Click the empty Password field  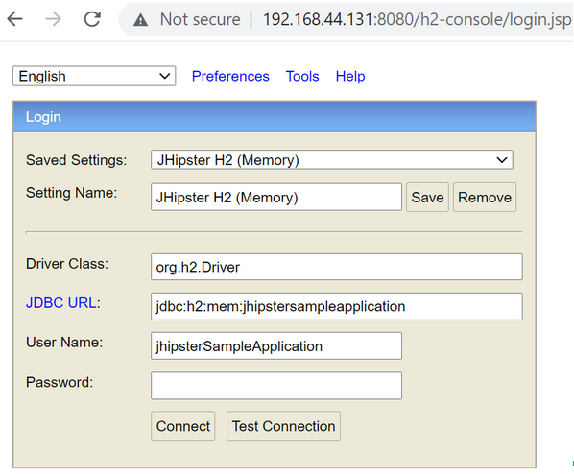click(276, 386)
